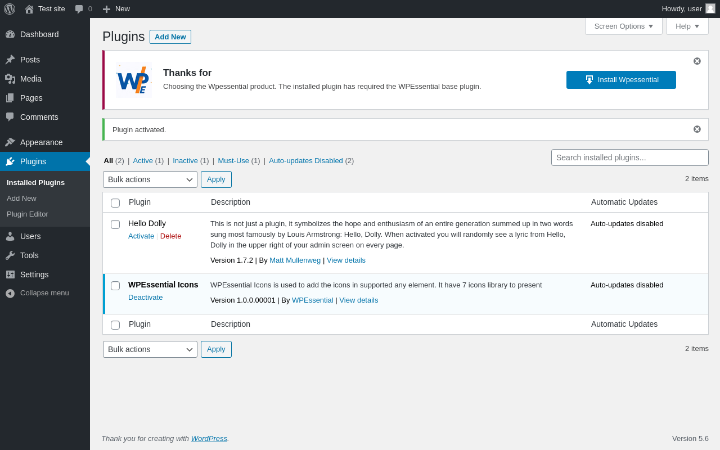This screenshot has width=720, height=450.
Task: Click the Plugins plug icon in sidebar
Action: point(10,161)
